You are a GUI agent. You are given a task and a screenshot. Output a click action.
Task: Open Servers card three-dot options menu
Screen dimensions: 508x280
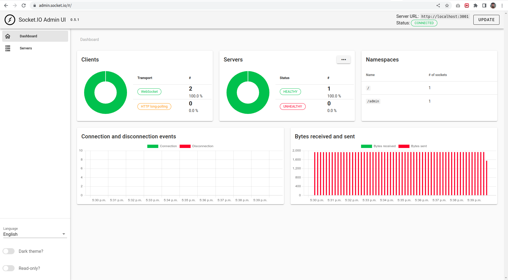(344, 60)
